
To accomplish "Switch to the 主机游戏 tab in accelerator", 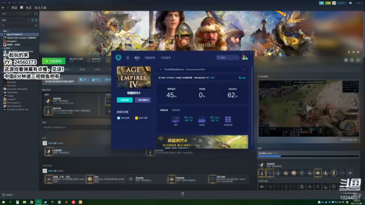I will point(166,58).
